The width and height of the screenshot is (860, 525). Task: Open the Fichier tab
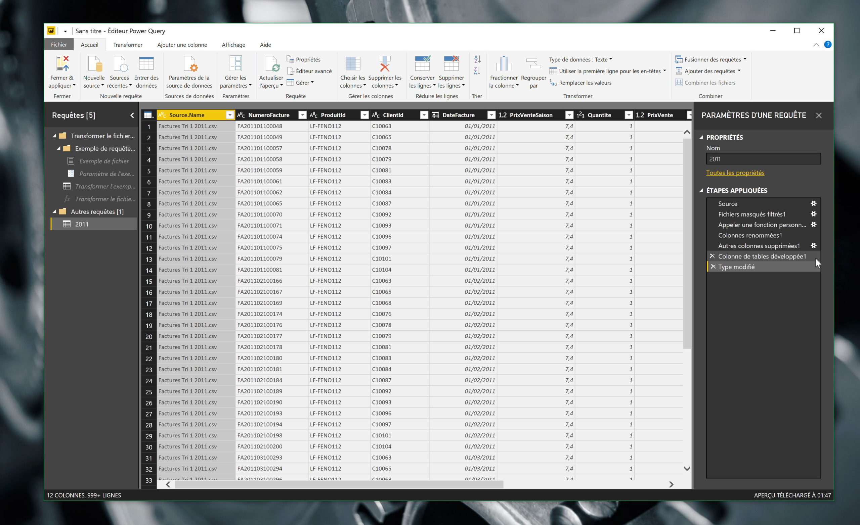point(59,45)
